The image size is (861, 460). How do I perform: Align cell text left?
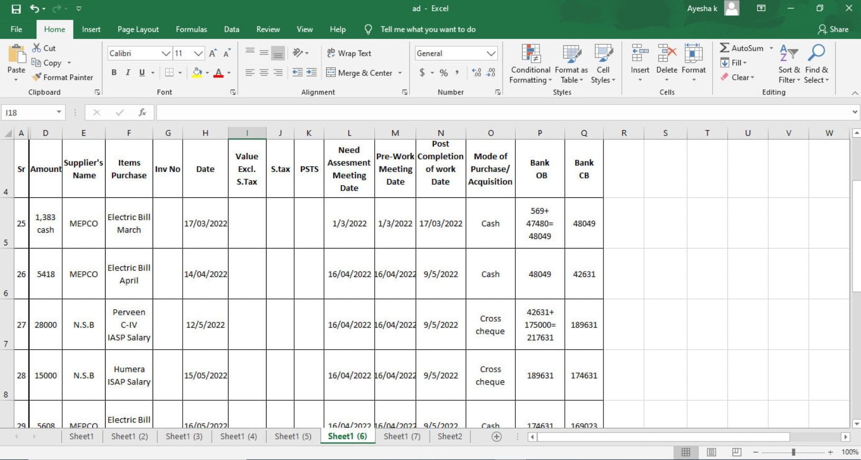tap(250, 73)
